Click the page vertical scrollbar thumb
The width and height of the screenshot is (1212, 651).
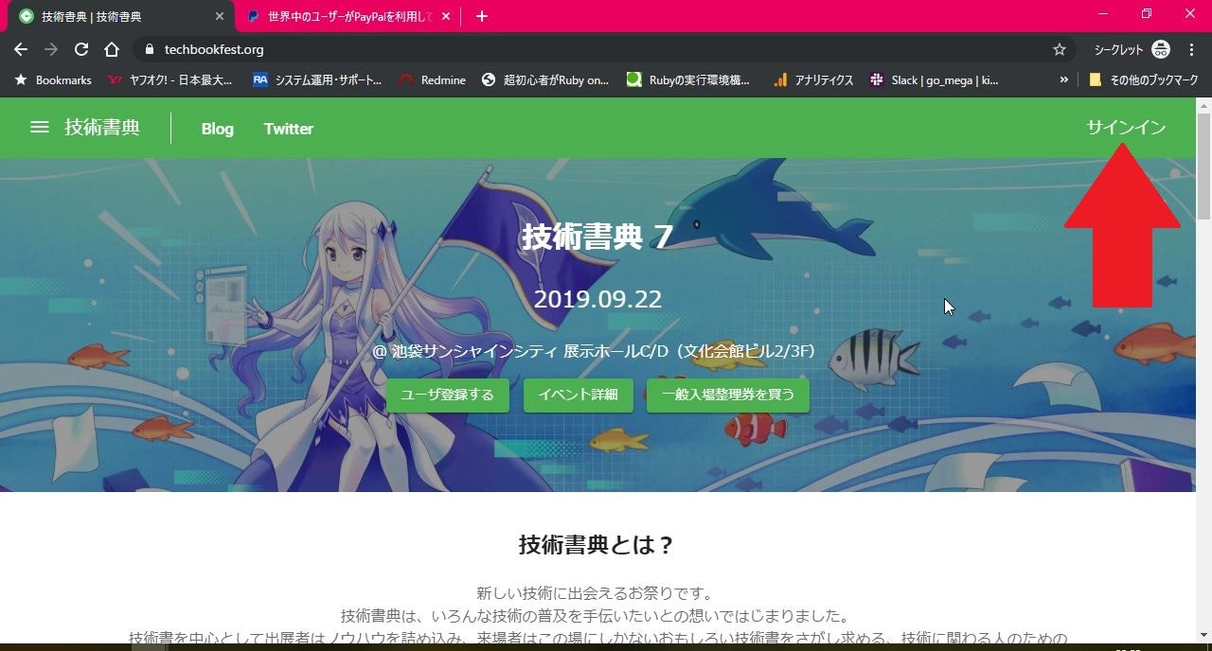click(x=1203, y=167)
